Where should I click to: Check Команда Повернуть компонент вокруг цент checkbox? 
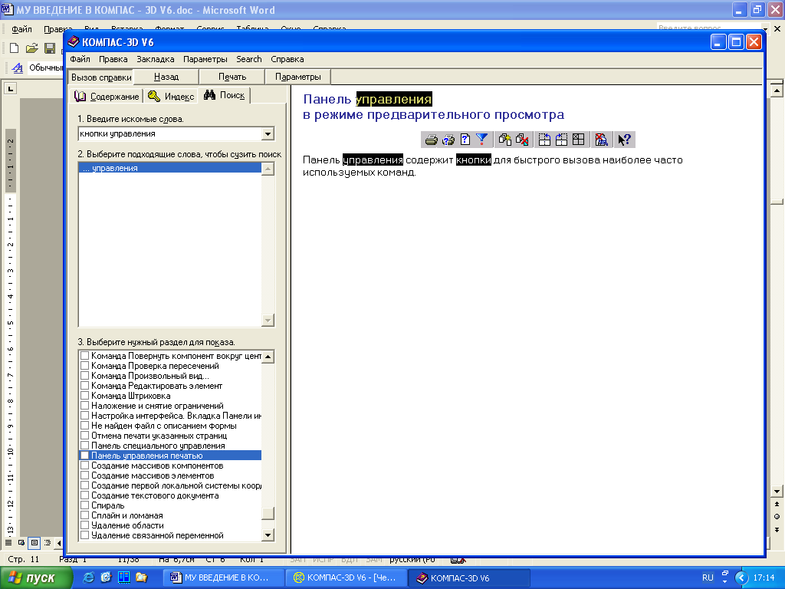84,356
